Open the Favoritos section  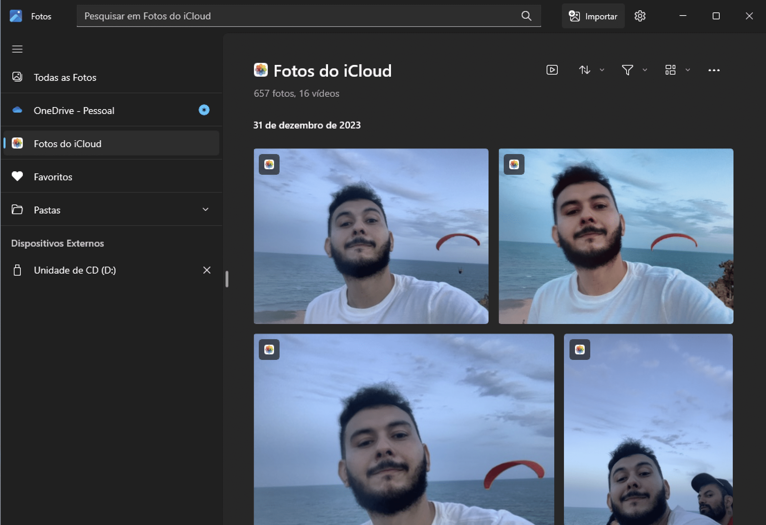pyautogui.click(x=53, y=177)
